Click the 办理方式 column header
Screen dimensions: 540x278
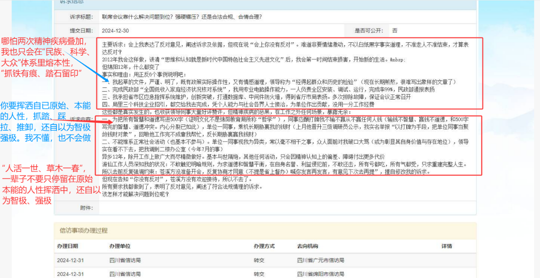click(265, 246)
